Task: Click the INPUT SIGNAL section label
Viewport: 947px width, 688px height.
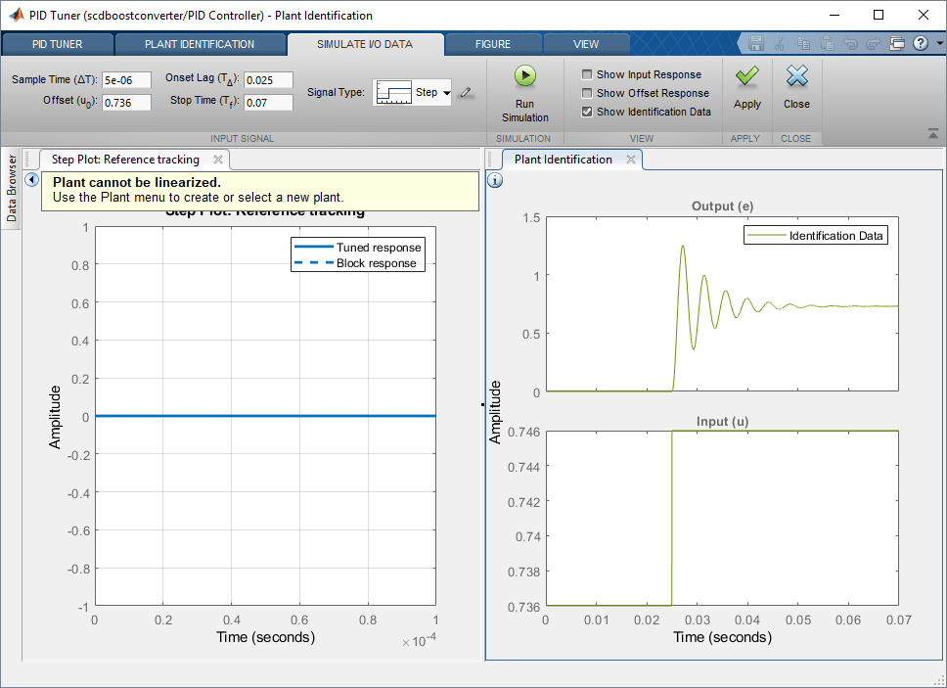Action: coord(243,138)
